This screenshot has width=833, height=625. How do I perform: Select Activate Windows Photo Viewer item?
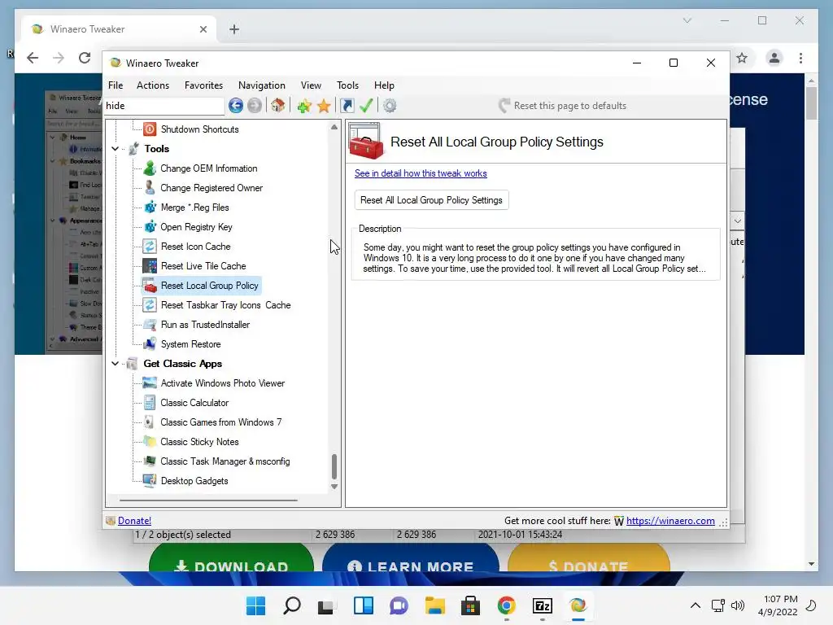point(223,383)
